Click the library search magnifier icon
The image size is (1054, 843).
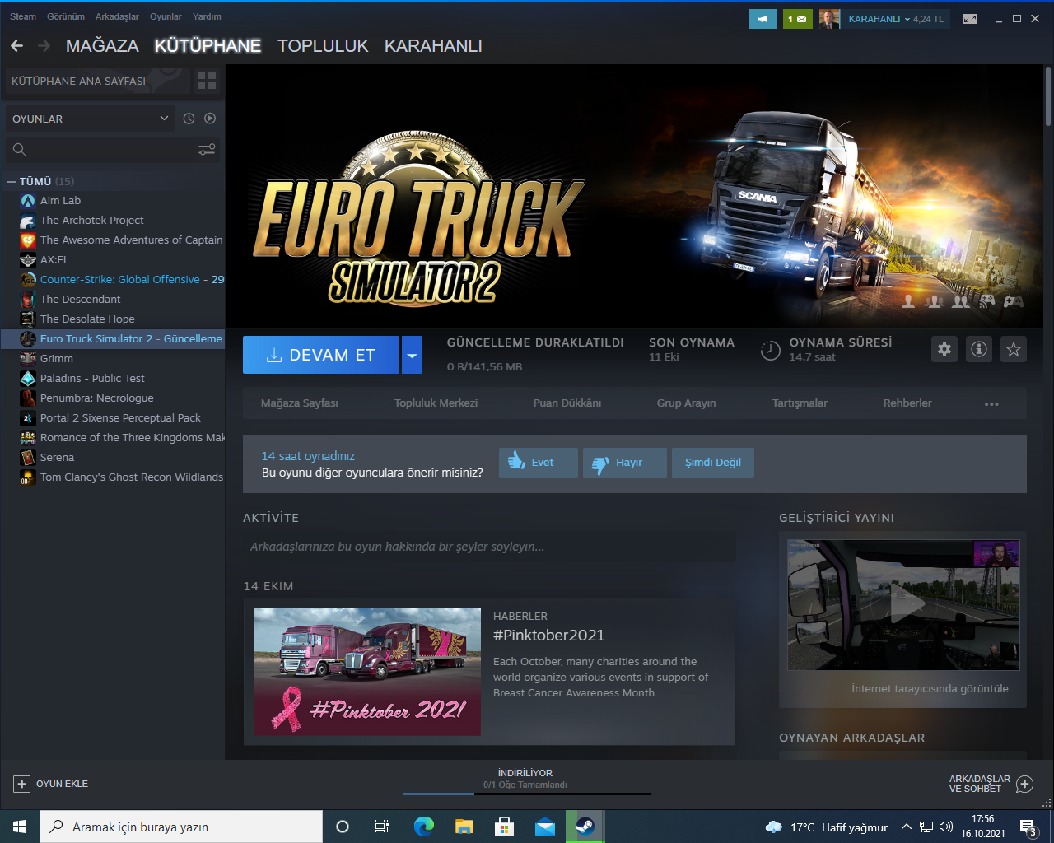[x=20, y=149]
